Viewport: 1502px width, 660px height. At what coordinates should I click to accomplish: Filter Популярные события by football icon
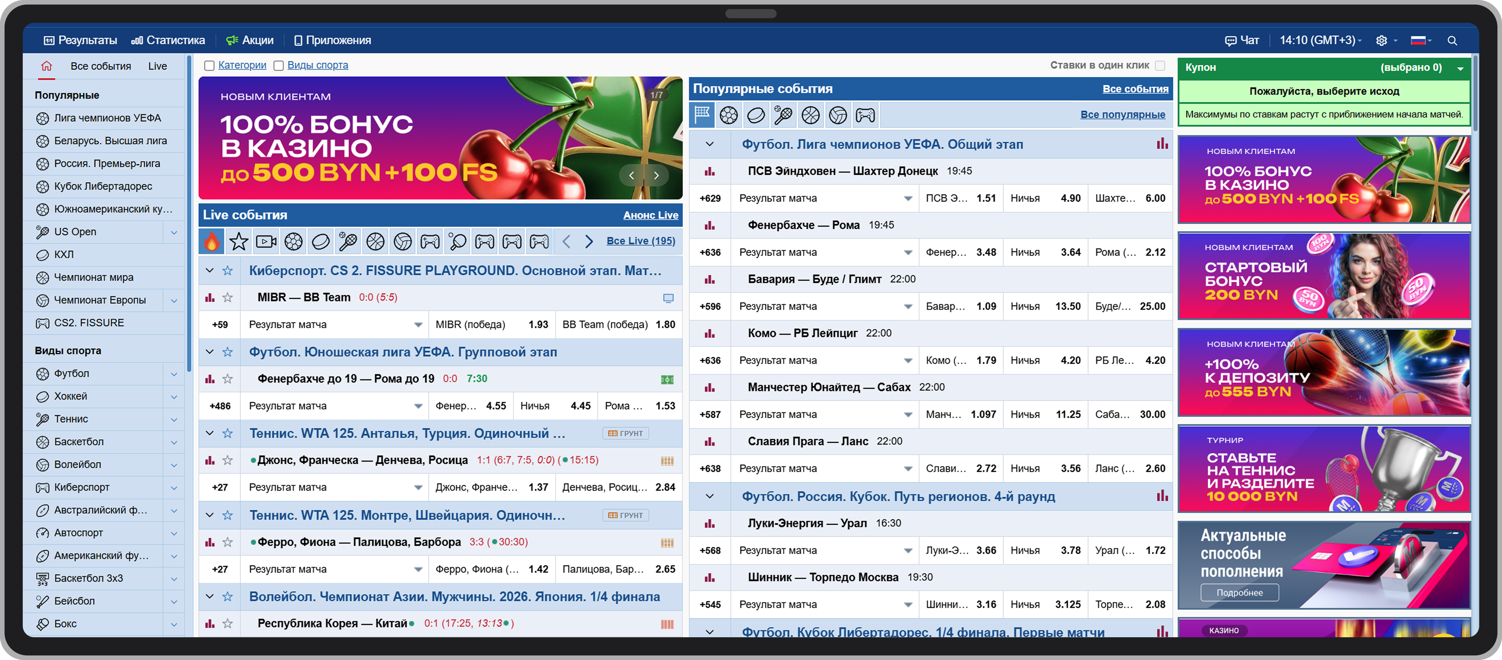point(729,115)
